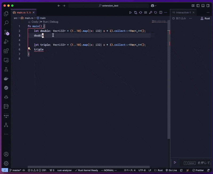Click the restart kernel circular arrow icon

tap(155, 13)
